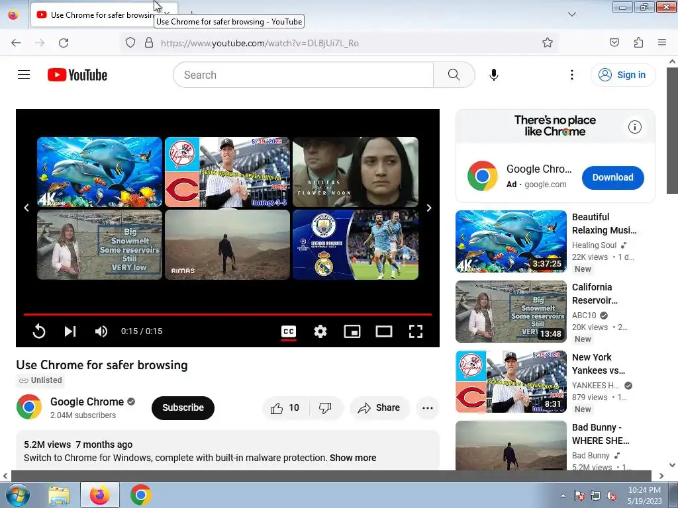The width and height of the screenshot is (678, 508).
Task: Open ad info icon
Action: click(634, 127)
